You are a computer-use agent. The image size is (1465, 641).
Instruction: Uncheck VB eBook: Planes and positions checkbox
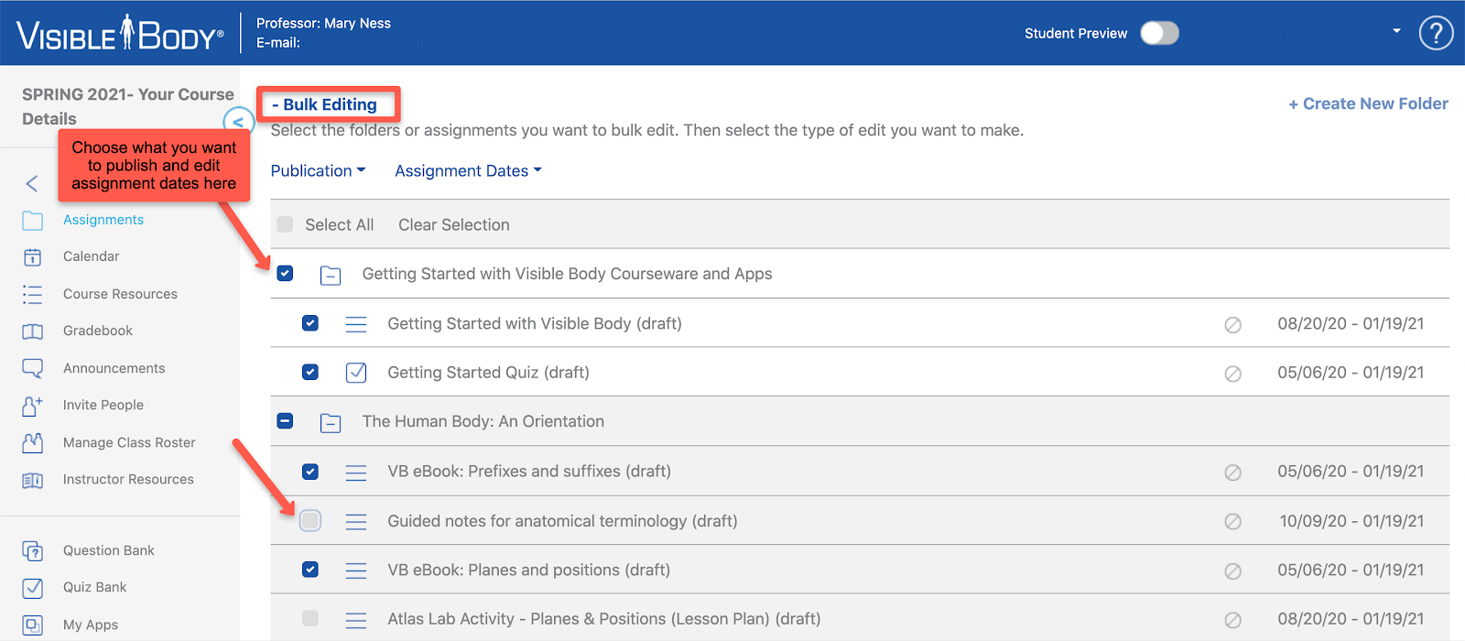coord(310,570)
